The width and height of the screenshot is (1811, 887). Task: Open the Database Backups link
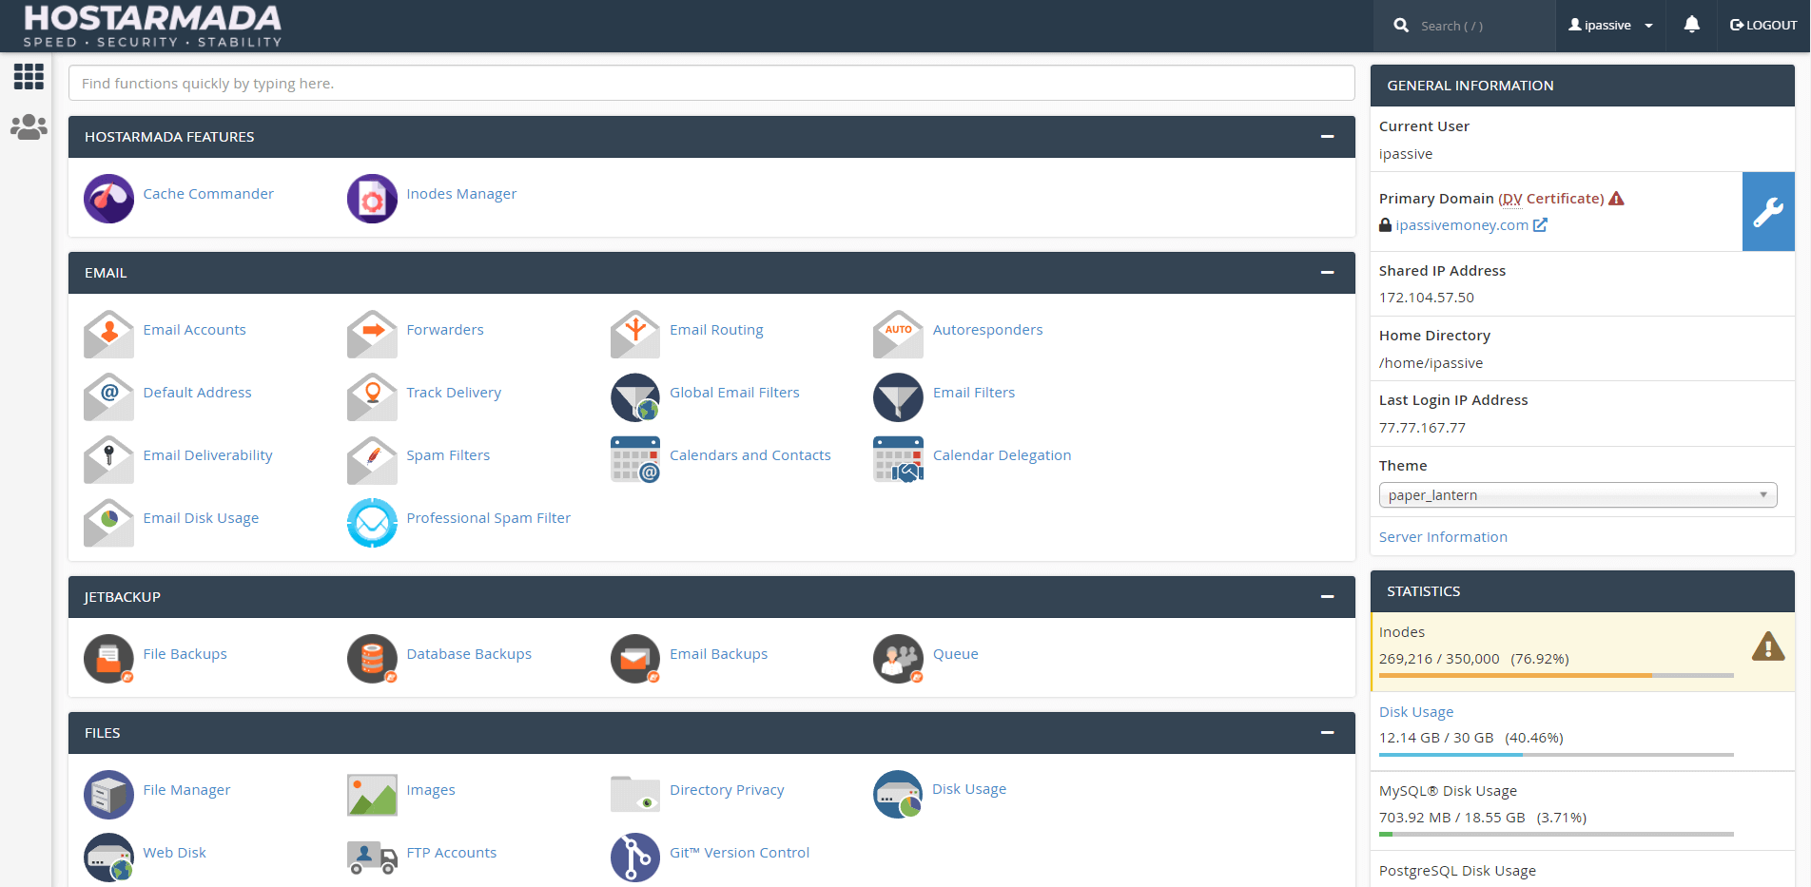click(x=469, y=654)
